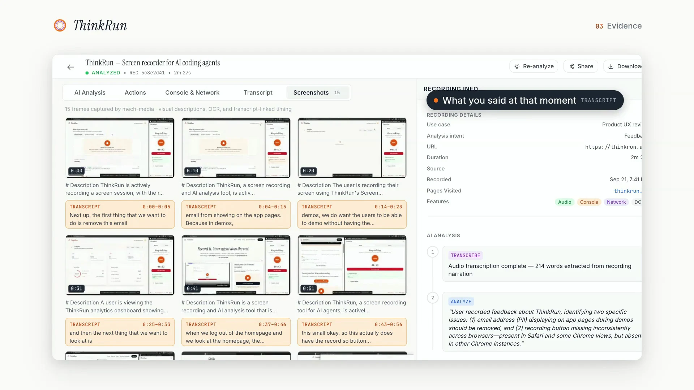The width and height of the screenshot is (694, 390).
Task: Click the transcript card timed 0:00–0:05
Action: point(120,214)
